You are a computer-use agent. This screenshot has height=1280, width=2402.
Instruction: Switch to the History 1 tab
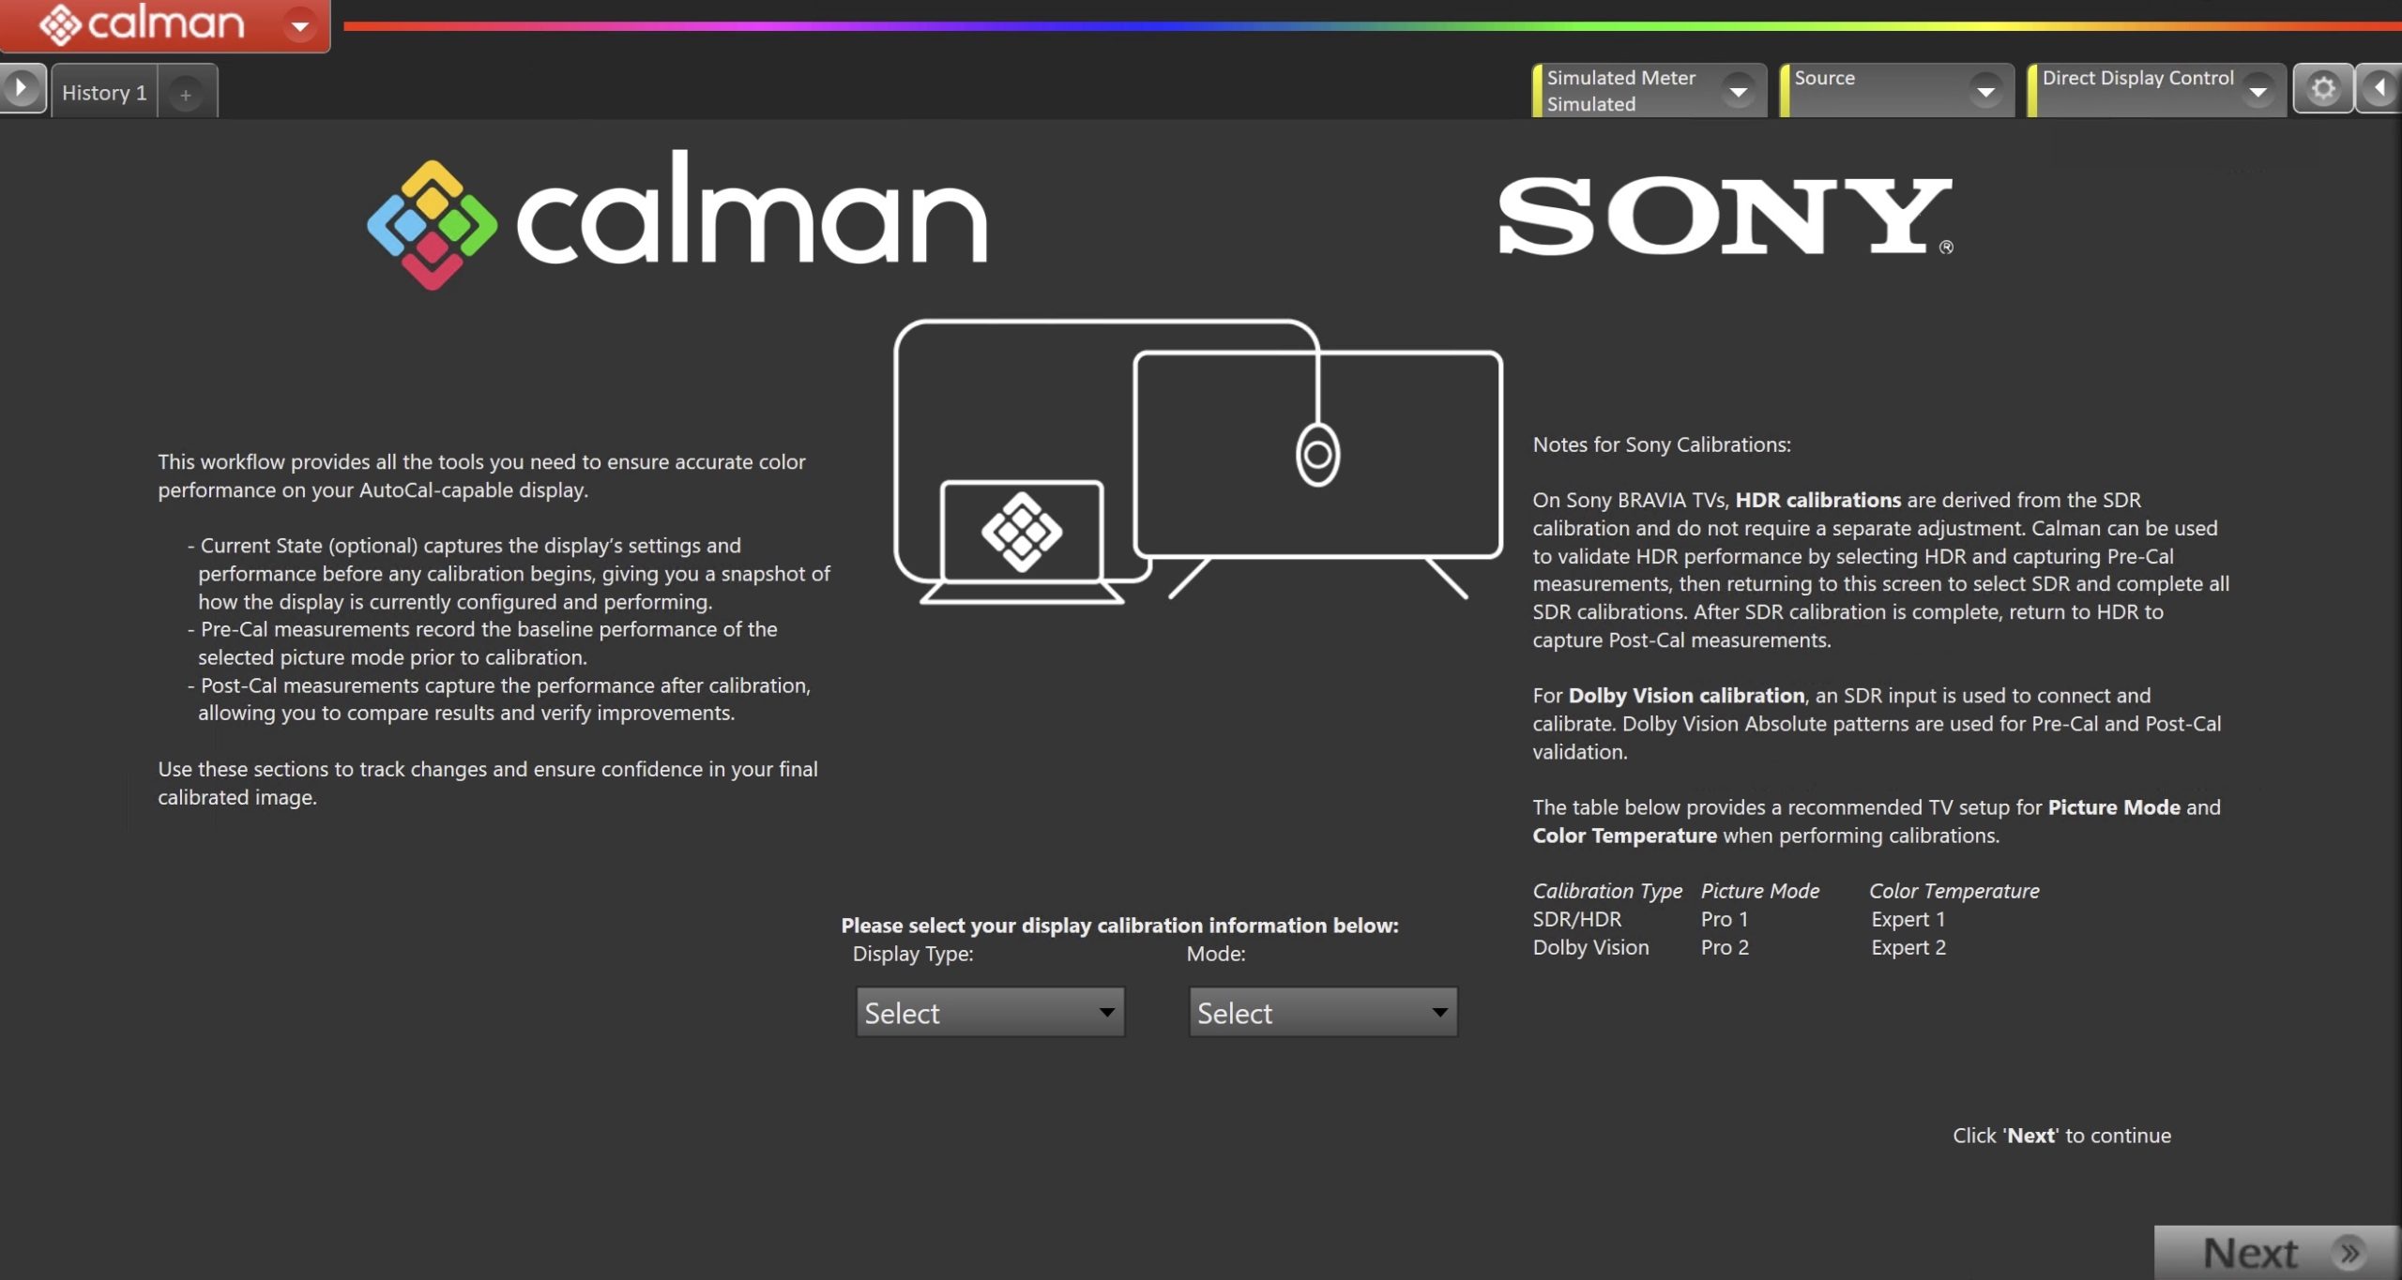104,93
